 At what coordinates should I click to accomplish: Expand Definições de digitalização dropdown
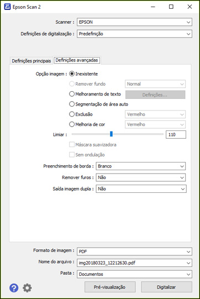click(x=134, y=34)
